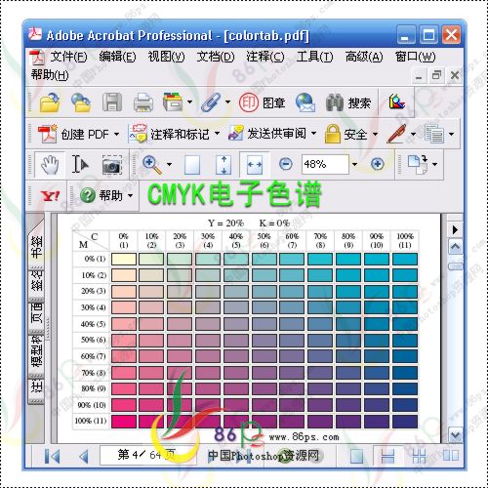The height and width of the screenshot is (488, 488).
Task: Switch to single page layout
Action: click(x=356, y=456)
